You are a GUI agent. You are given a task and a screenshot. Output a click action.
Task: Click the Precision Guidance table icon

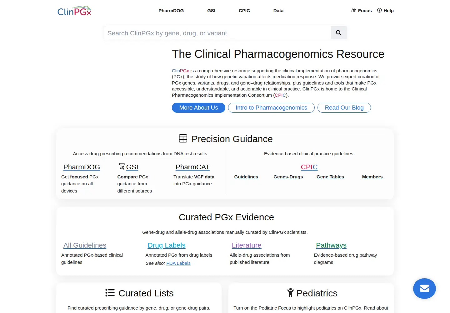[183, 138]
